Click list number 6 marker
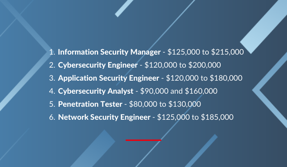 (52, 117)
